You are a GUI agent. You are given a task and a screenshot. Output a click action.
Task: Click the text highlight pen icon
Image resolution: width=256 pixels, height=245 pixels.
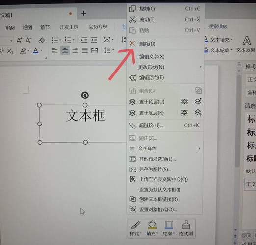23,51
